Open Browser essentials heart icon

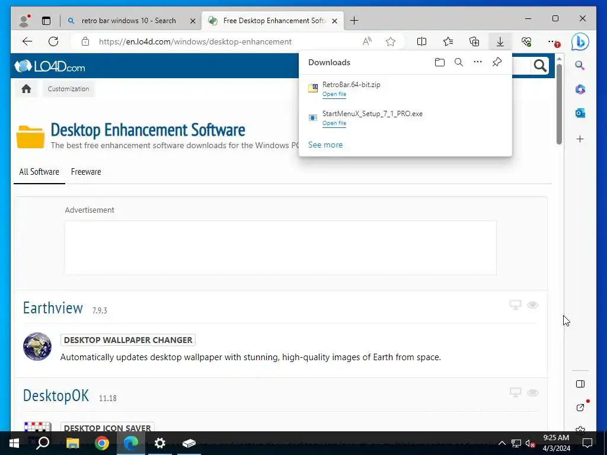pos(526,41)
